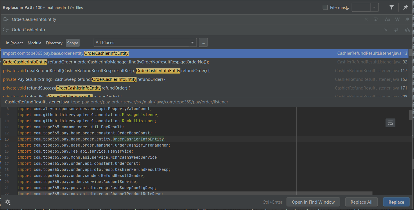Pin the Replace in Path dialog

pos(406,7)
